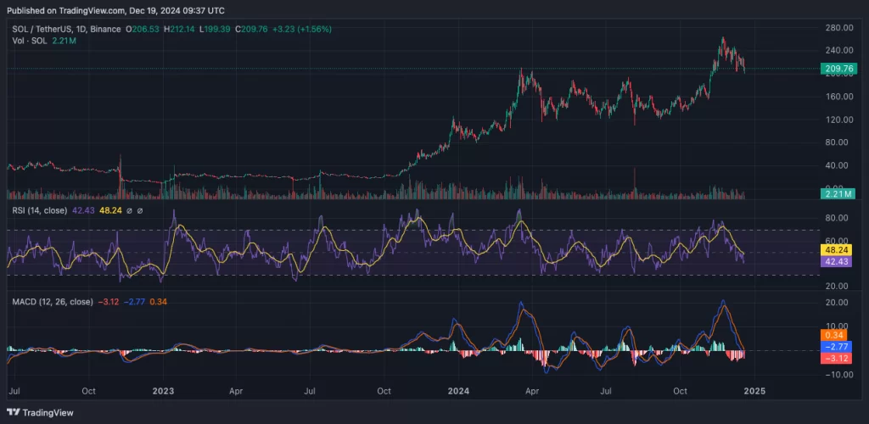The height and width of the screenshot is (424, 869).
Task: Select the RSI (14, close) indicator label
Action: click(39, 210)
